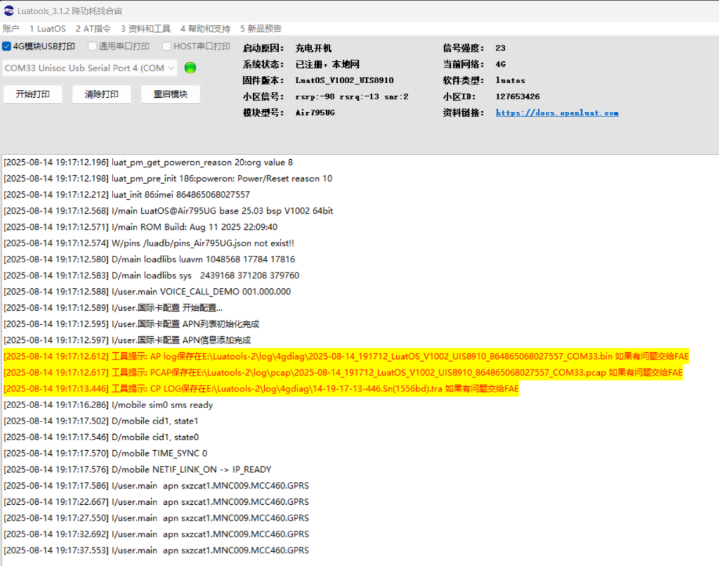Image resolution: width=719 pixels, height=566 pixels.
Task: Select the highlighted CP LOG保存在 line
Action: point(261,388)
